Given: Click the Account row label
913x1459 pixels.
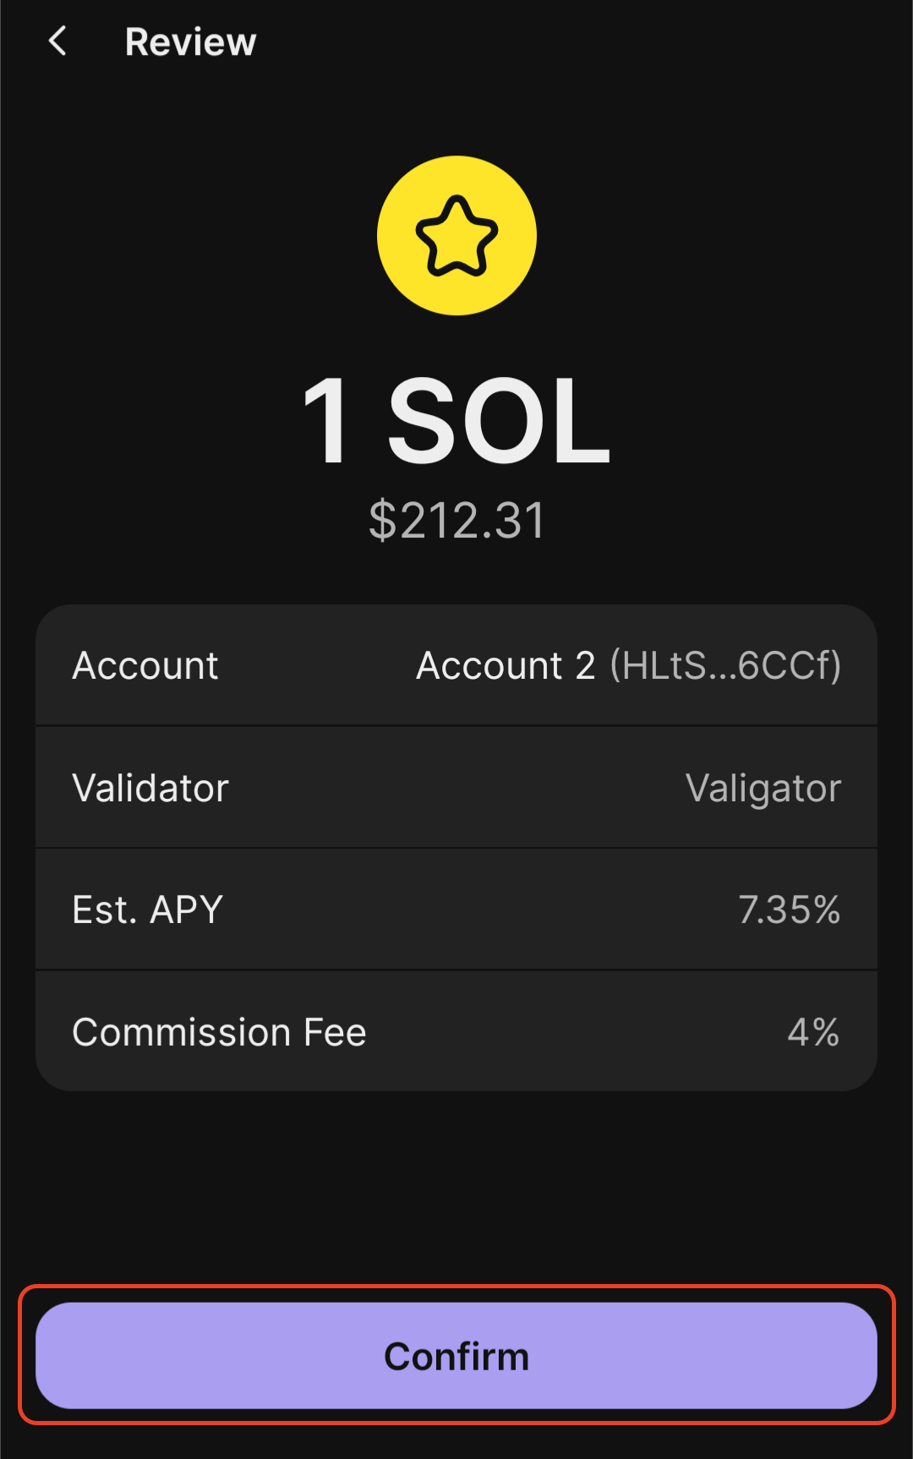Looking at the screenshot, I should 145,665.
